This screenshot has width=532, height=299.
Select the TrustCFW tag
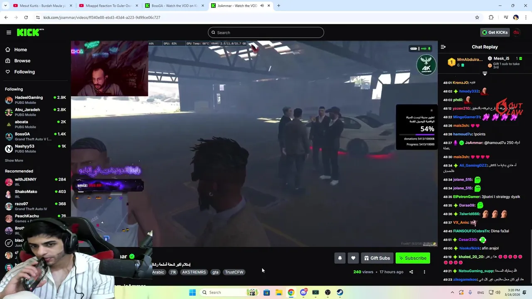(234, 272)
